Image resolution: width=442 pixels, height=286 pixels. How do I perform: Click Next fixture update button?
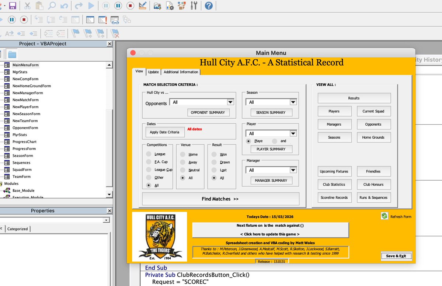(270, 230)
